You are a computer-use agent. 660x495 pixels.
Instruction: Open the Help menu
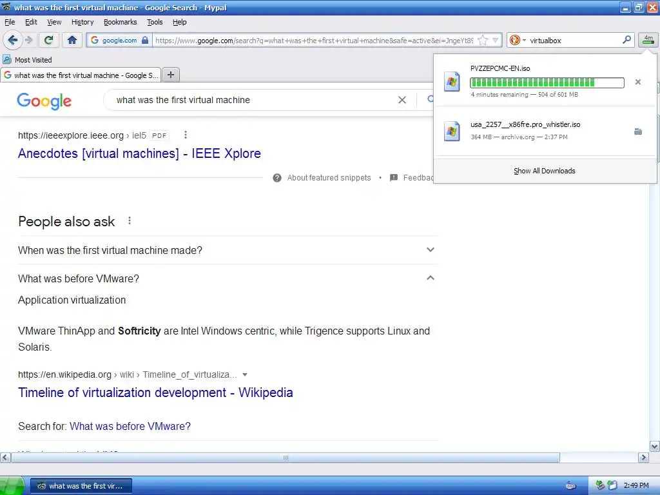click(180, 22)
